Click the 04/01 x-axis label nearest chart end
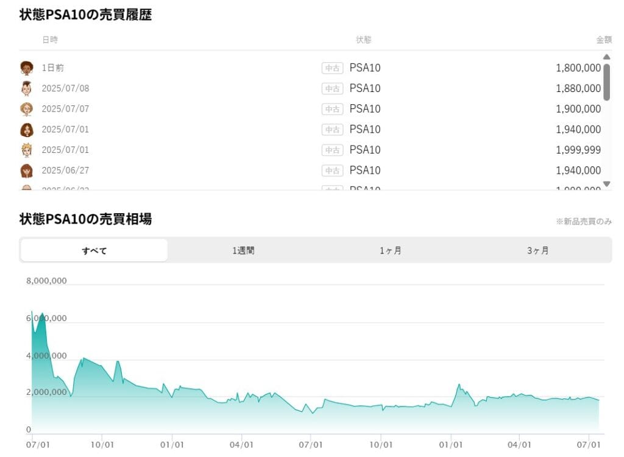This screenshot has height=457, width=624. pyautogui.click(x=519, y=445)
